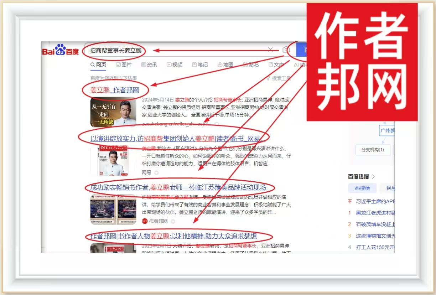Switch to the 资讯 tab
Image resolution: width=436 pixels, height=295 pixels.
149,64
